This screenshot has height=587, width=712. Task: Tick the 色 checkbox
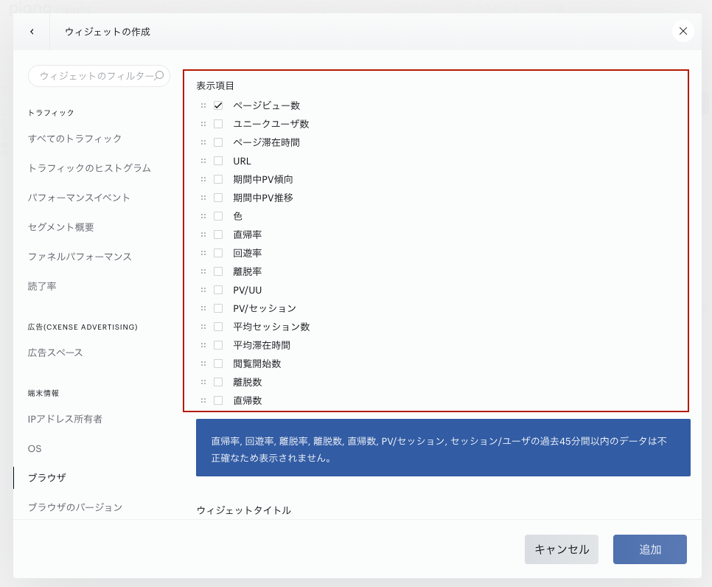(218, 216)
